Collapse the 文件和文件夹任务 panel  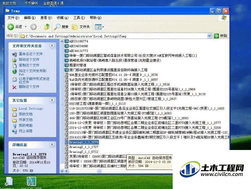click(52, 45)
